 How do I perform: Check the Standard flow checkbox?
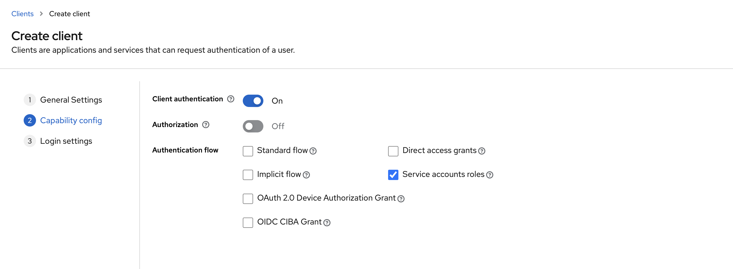[x=248, y=151]
